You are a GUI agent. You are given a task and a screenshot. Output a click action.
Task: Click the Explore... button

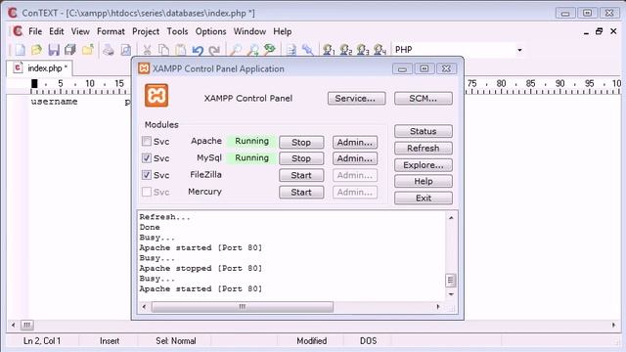coord(424,165)
